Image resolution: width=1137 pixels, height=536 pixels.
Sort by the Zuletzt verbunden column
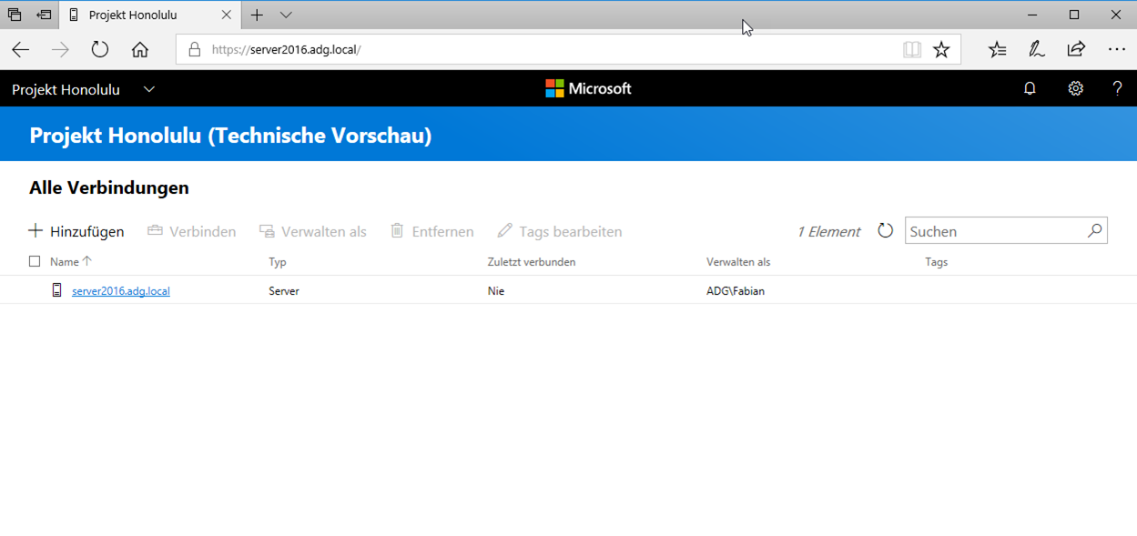532,262
